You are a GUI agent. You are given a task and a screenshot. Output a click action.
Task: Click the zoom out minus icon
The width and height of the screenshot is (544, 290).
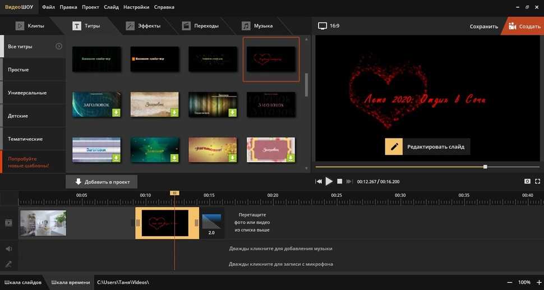[x=509, y=282]
